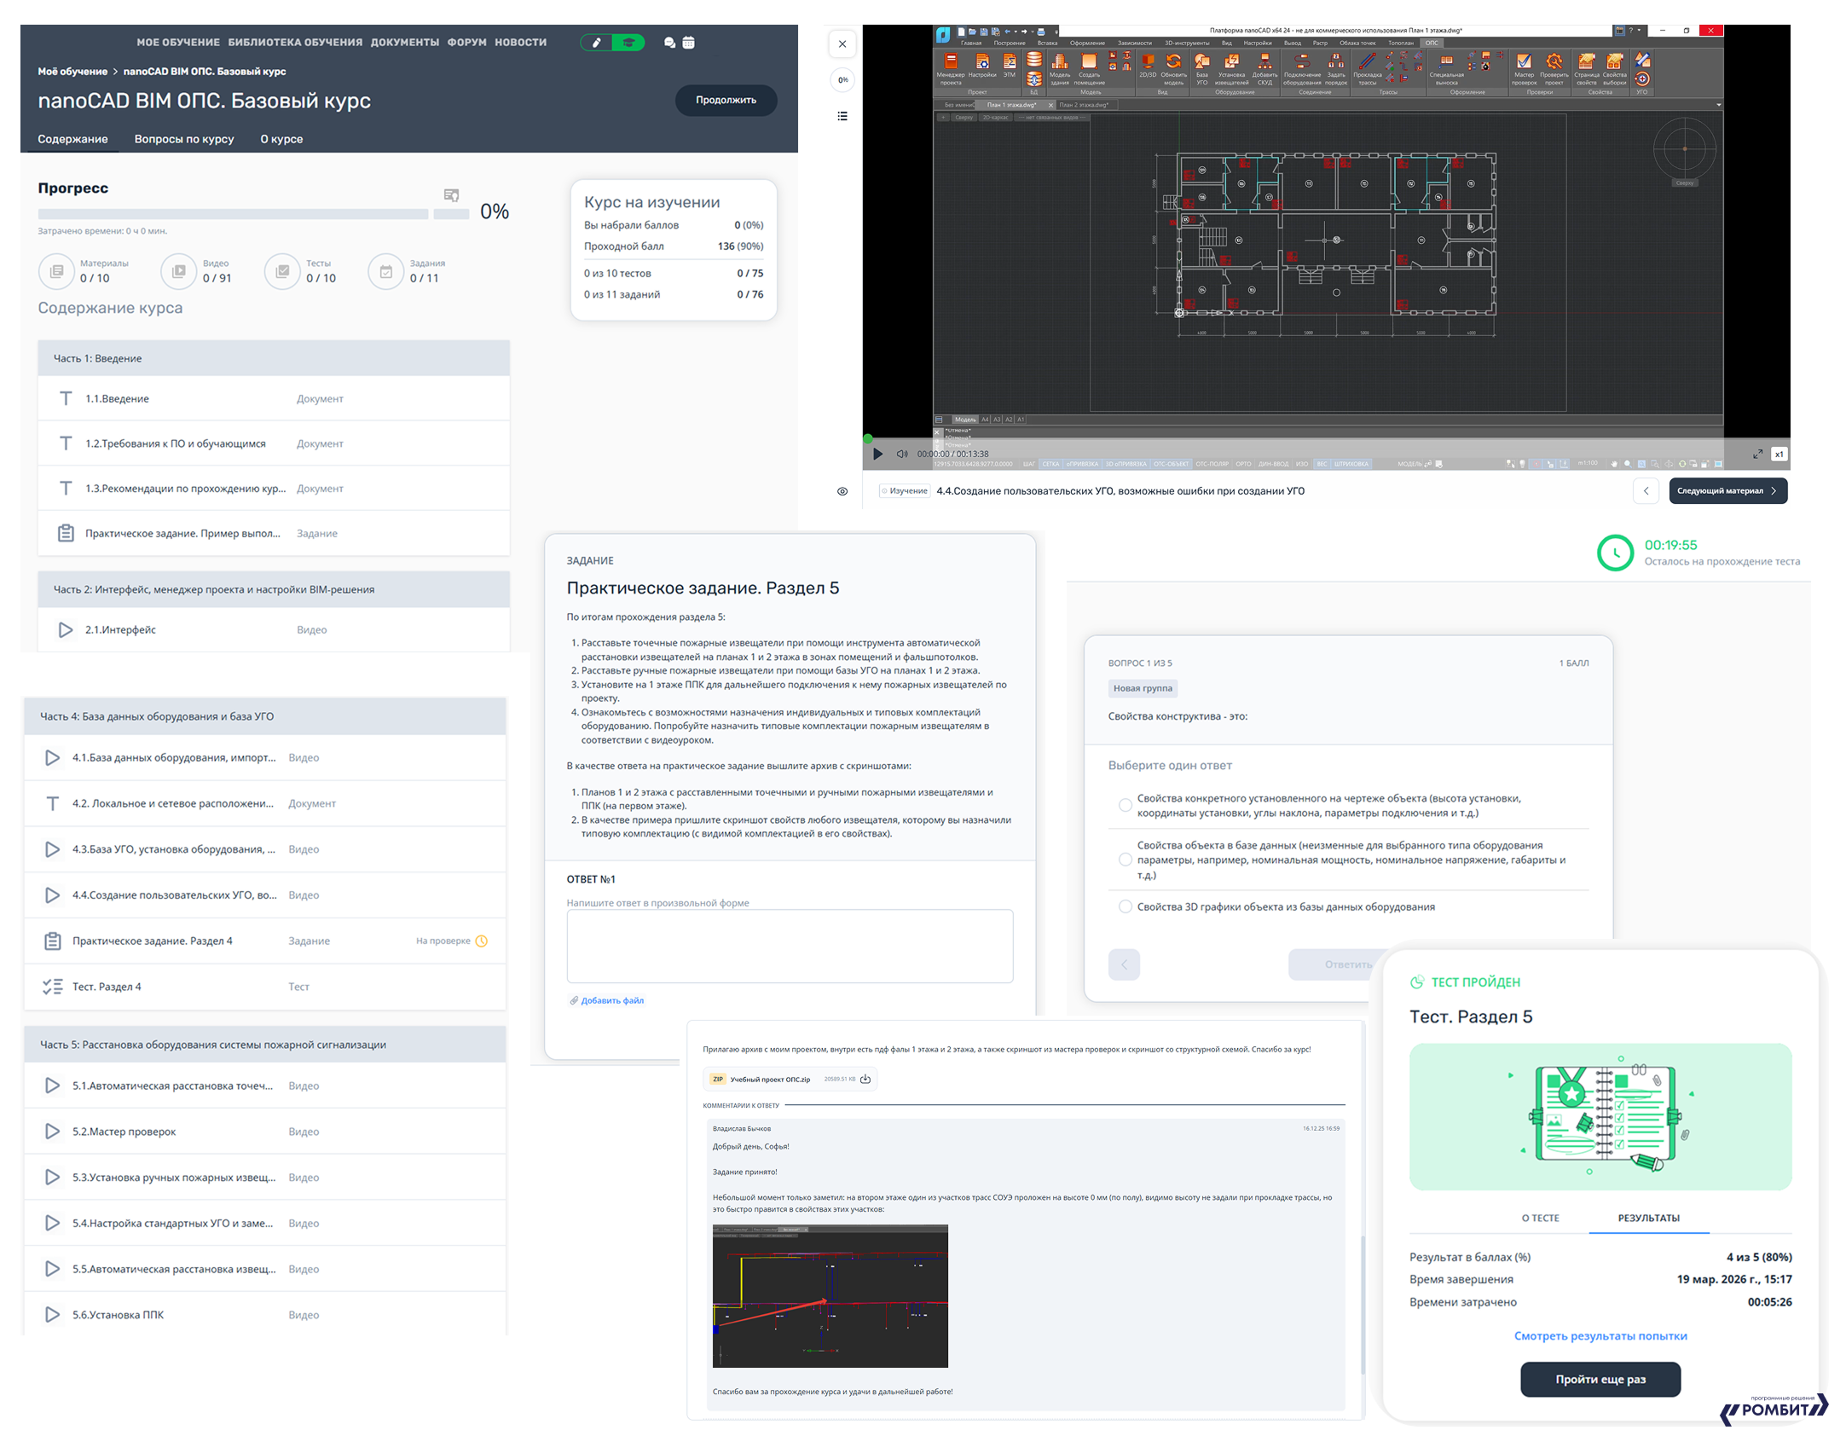1846x1436 pixels.
Task: Open БИБЛИОТЕКА ОБУЧЕНИЯ in the top menu
Action: click(295, 42)
